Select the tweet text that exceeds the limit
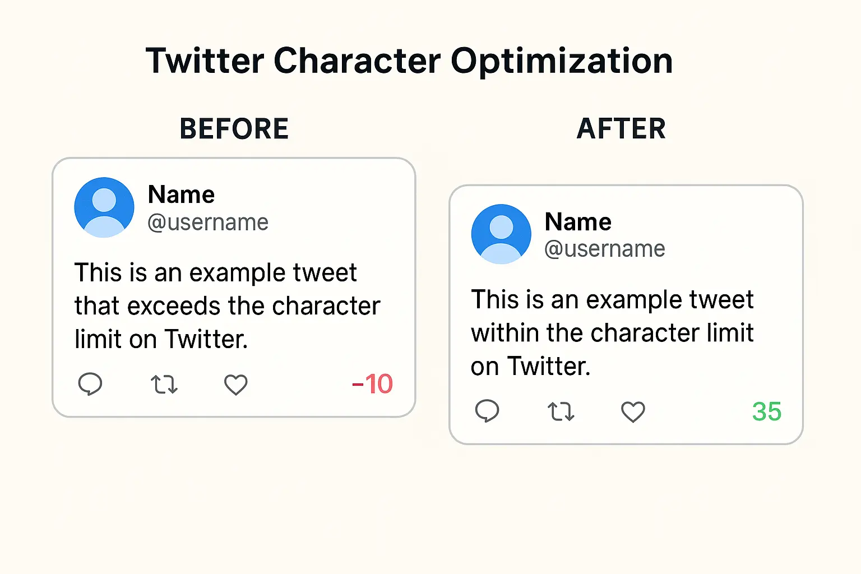This screenshot has width=861, height=574. (x=227, y=306)
